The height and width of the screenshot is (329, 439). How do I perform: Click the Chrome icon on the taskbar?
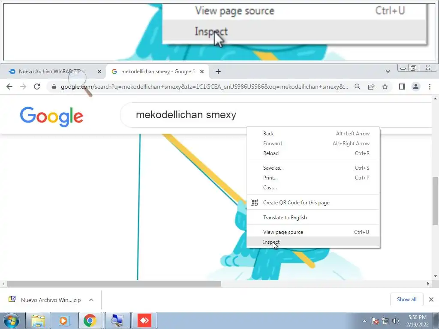click(90, 320)
